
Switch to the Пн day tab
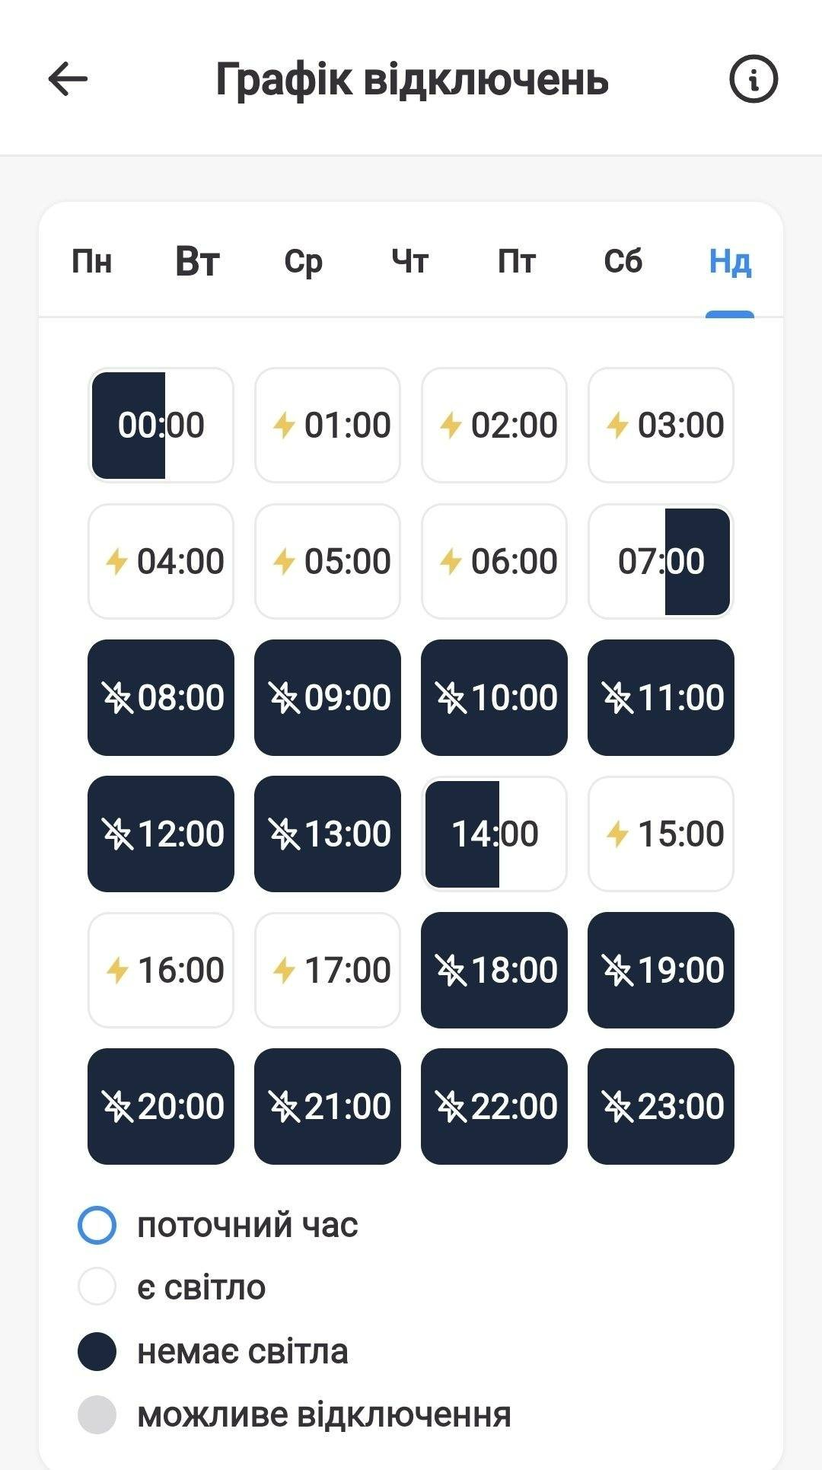pyautogui.click(x=91, y=261)
